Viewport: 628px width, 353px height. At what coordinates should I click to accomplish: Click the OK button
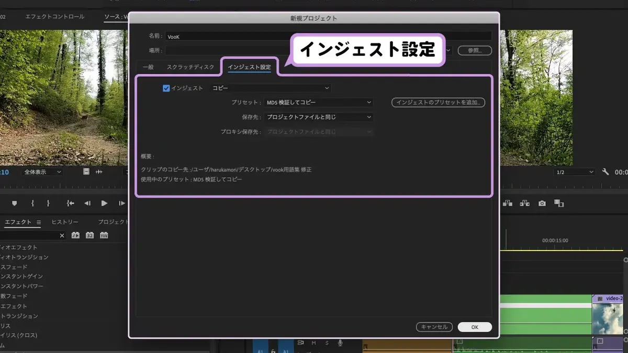tap(475, 327)
